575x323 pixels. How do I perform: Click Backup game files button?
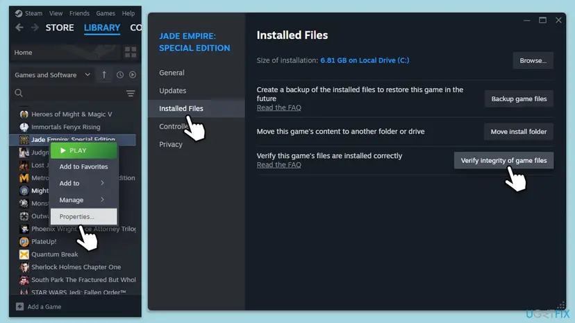coord(519,99)
